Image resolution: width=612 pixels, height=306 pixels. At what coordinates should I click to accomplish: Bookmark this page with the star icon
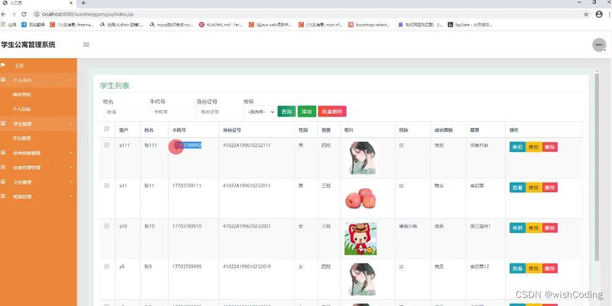coord(586,14)
